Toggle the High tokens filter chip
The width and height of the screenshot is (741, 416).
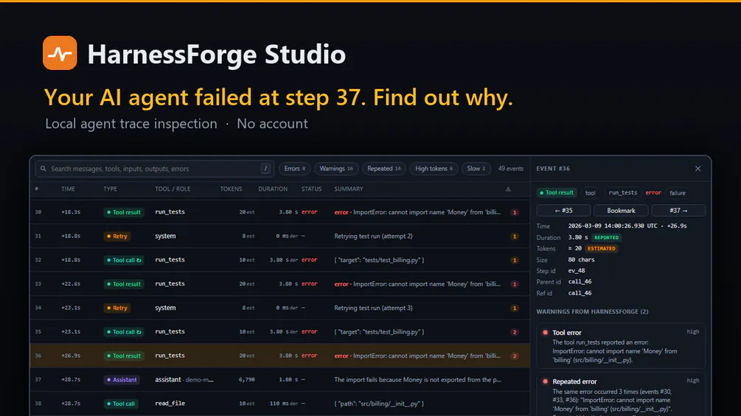pos(434,169)
